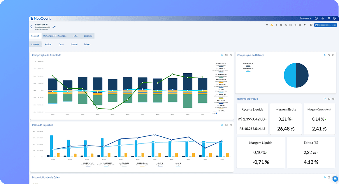
Task: Click the Composição do Balanço chart-type icon
Action: (325, 55)
